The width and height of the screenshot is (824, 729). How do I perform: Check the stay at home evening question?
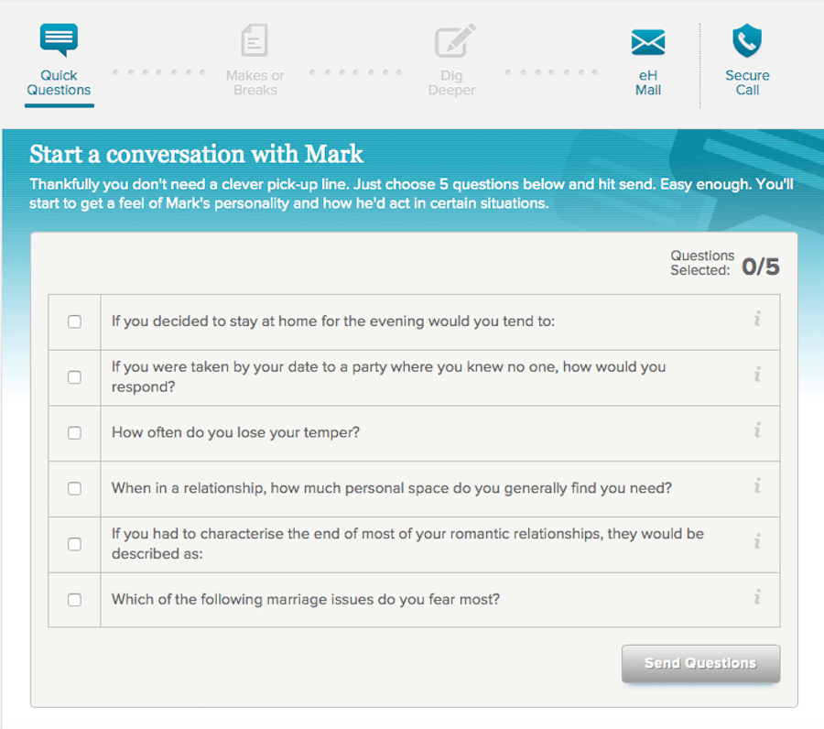point(74,321)
